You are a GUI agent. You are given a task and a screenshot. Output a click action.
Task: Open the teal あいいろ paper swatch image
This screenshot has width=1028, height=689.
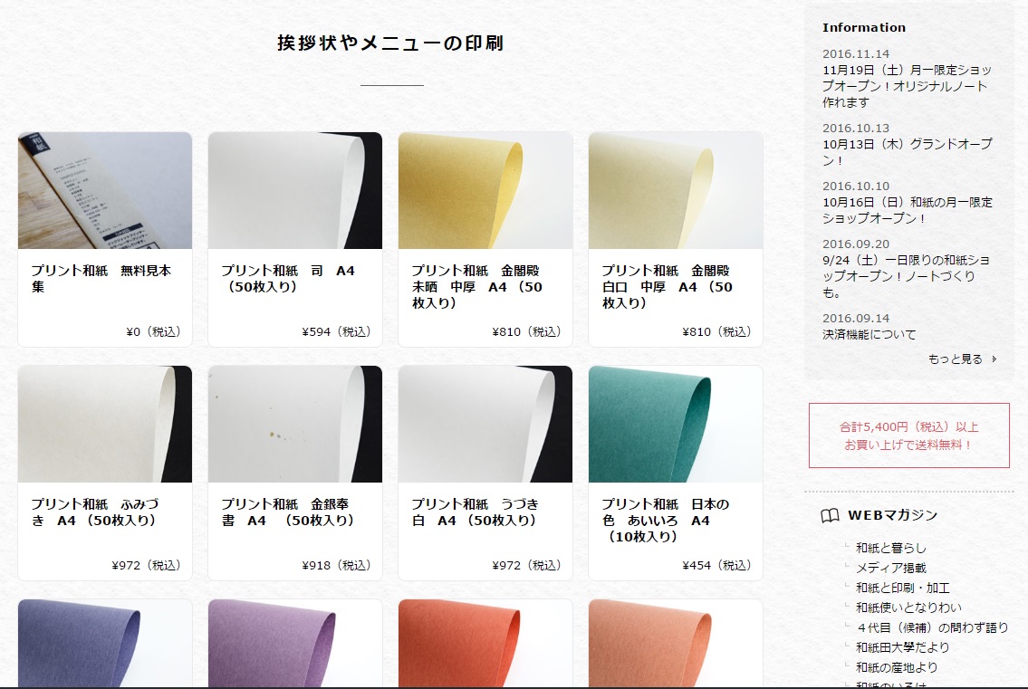click(x=676, y=424)
